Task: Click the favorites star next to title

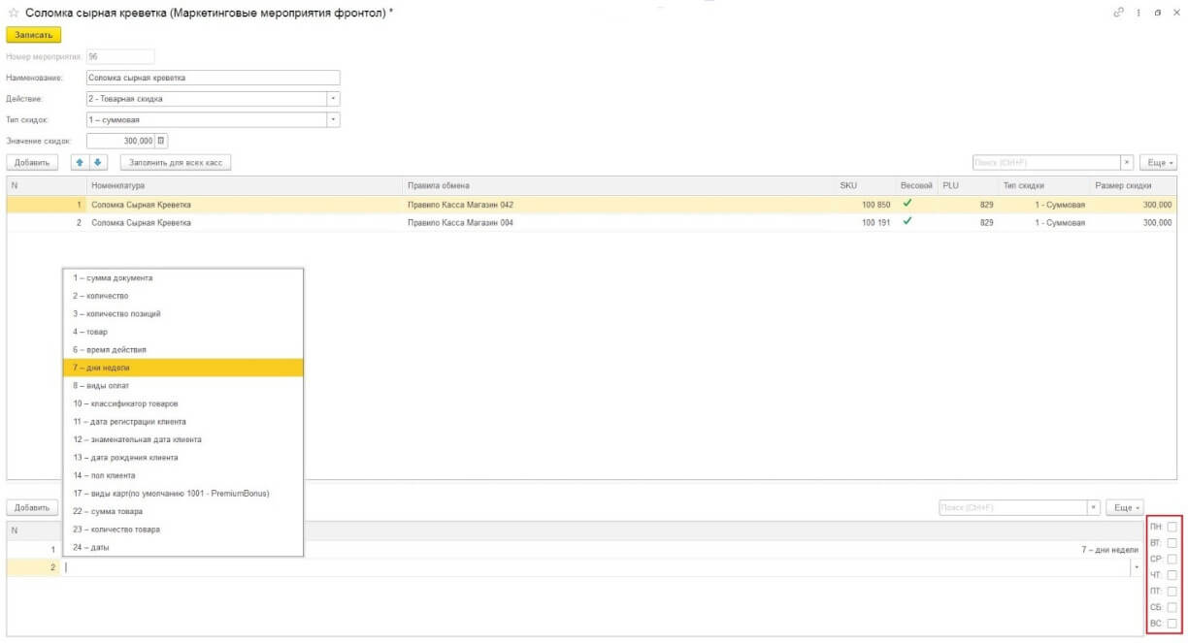Action: [14, 12]
